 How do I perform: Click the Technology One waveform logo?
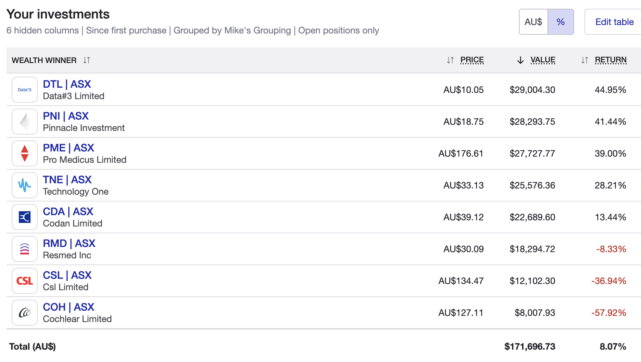25,185
